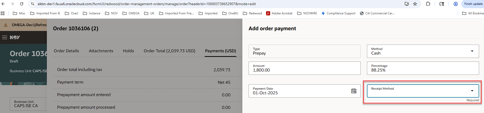Screen dimensions: 484x113
Task: Open the UK bookmarks folder
Action: pos(149,13)
